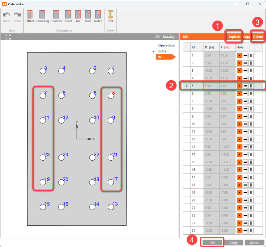Choose vertical slotted hole for bolt 5
The image size is (266, 247).
[x=251, y=86]
